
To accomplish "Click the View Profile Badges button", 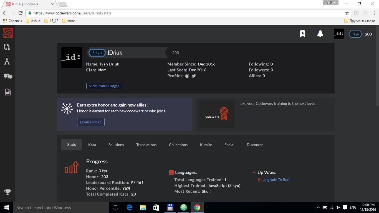I will (104, 86).
